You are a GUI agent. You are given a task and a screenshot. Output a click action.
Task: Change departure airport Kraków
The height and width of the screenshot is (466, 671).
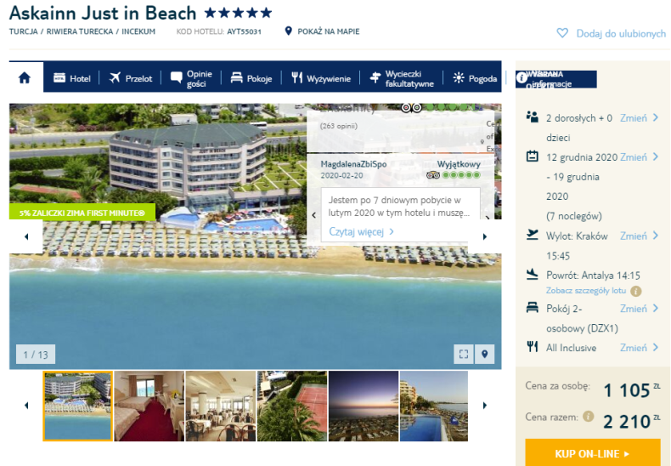pos(639,236)
